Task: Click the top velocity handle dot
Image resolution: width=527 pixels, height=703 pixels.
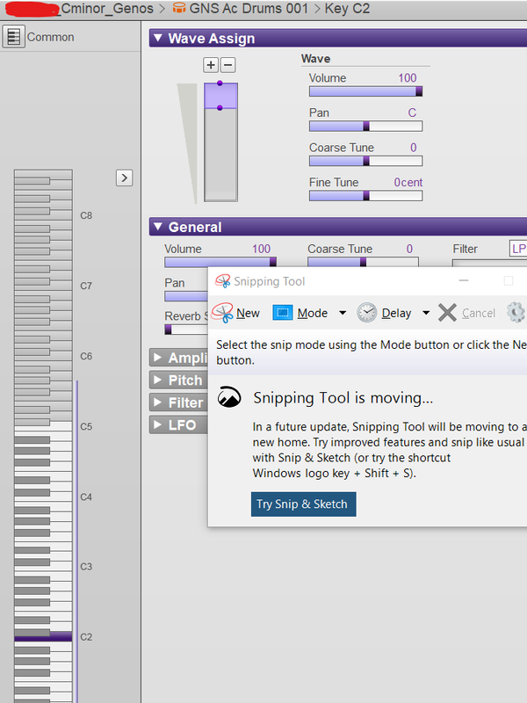Action: pyautogui.click(x=220, y=83)
